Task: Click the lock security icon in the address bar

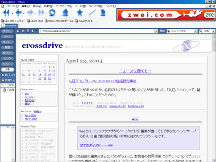Action: 18,31
